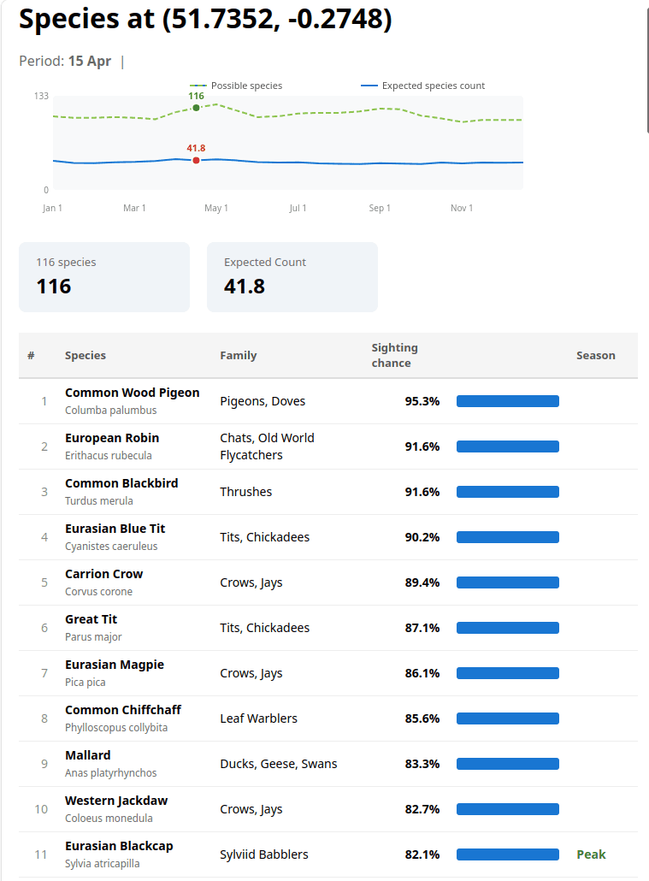Click the green 116 chart data point

pos(197,108)
